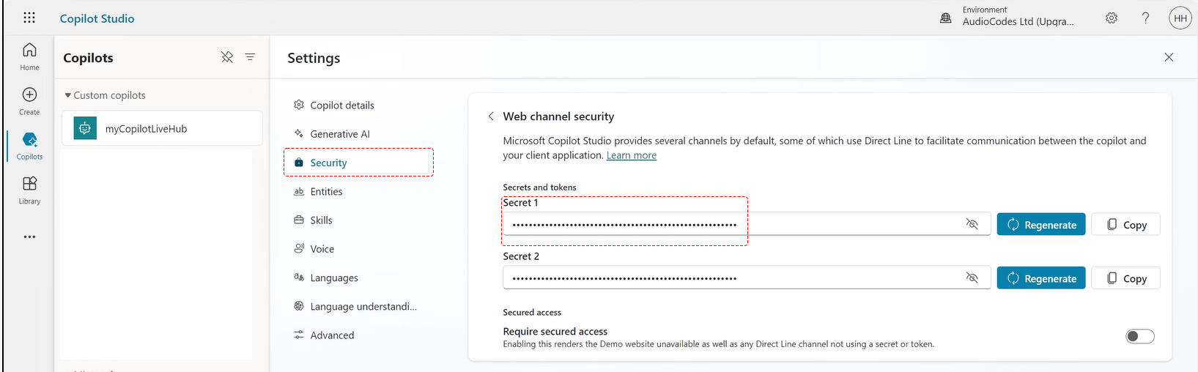
Task: Open Security settings
Action: point(358,163)
